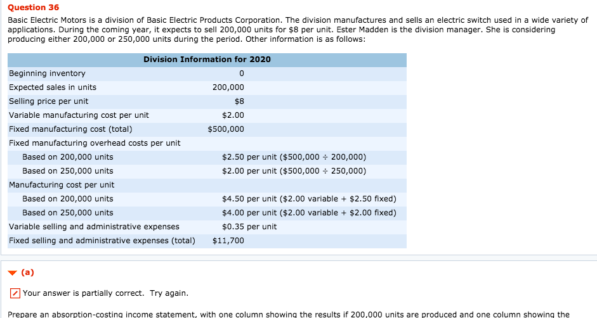This screenshot has height=318, width=597.
Task: Click Fixed manufacturing overhead costs per unit label
Action: click(x=95, y=143)
